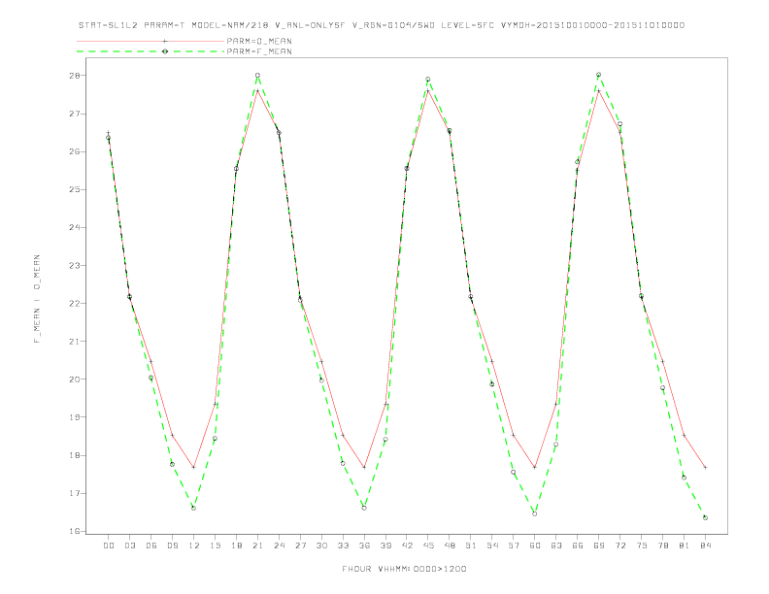Click the chart title line starting with STAT=SL1L2
The height and width of the screenshot is (594, 769).
(381, 25)
